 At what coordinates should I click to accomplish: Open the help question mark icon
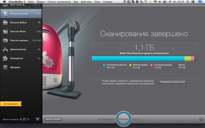201,119
